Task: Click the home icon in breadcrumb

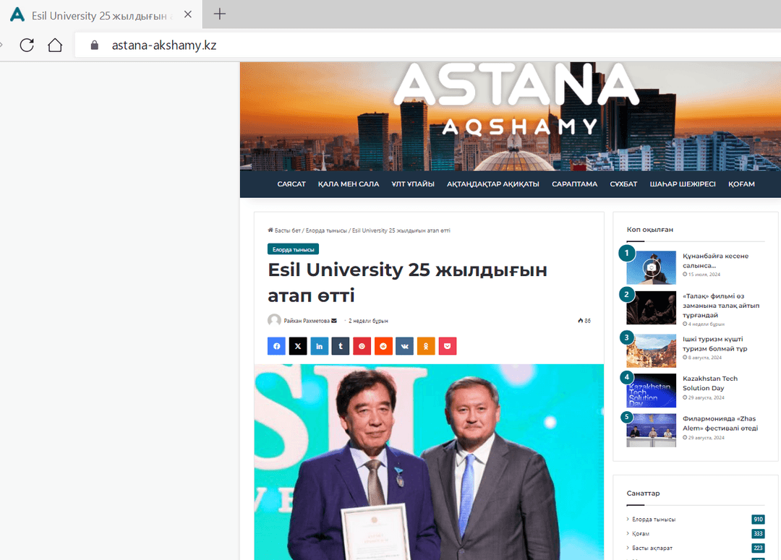Action: [270, 230]
